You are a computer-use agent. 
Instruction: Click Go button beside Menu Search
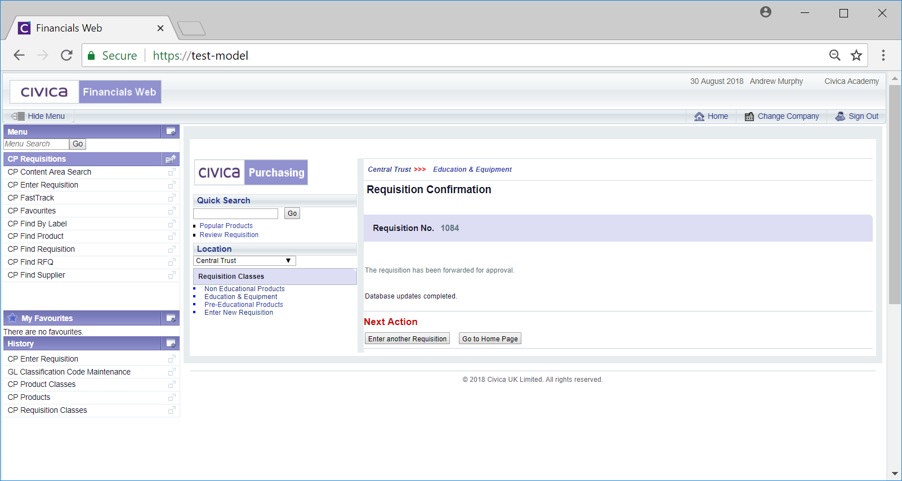78,144
